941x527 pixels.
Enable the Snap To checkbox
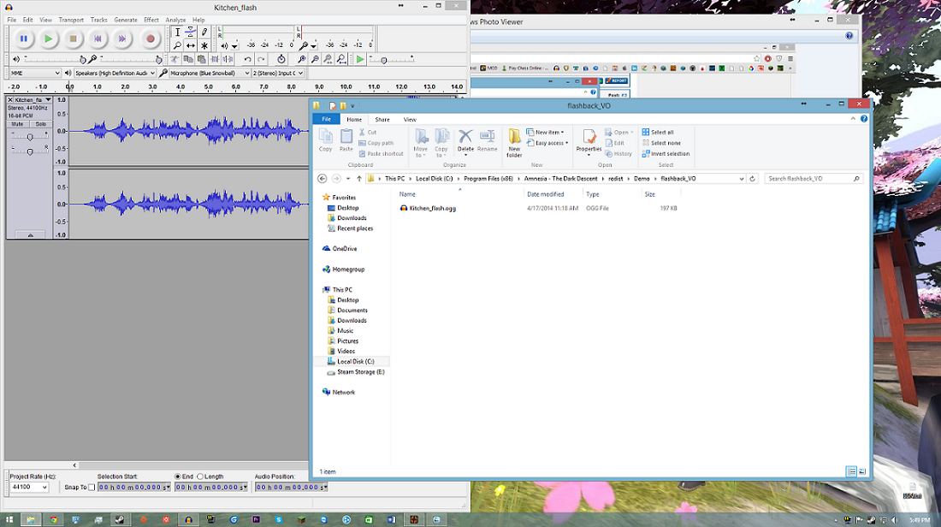[x=92, y=487]
